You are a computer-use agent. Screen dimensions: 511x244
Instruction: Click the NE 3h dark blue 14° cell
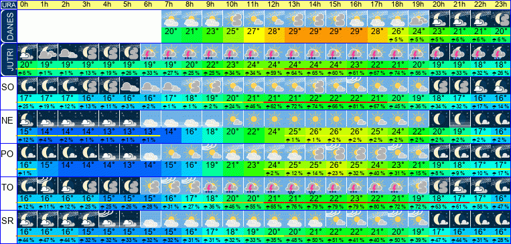[88, 131]
